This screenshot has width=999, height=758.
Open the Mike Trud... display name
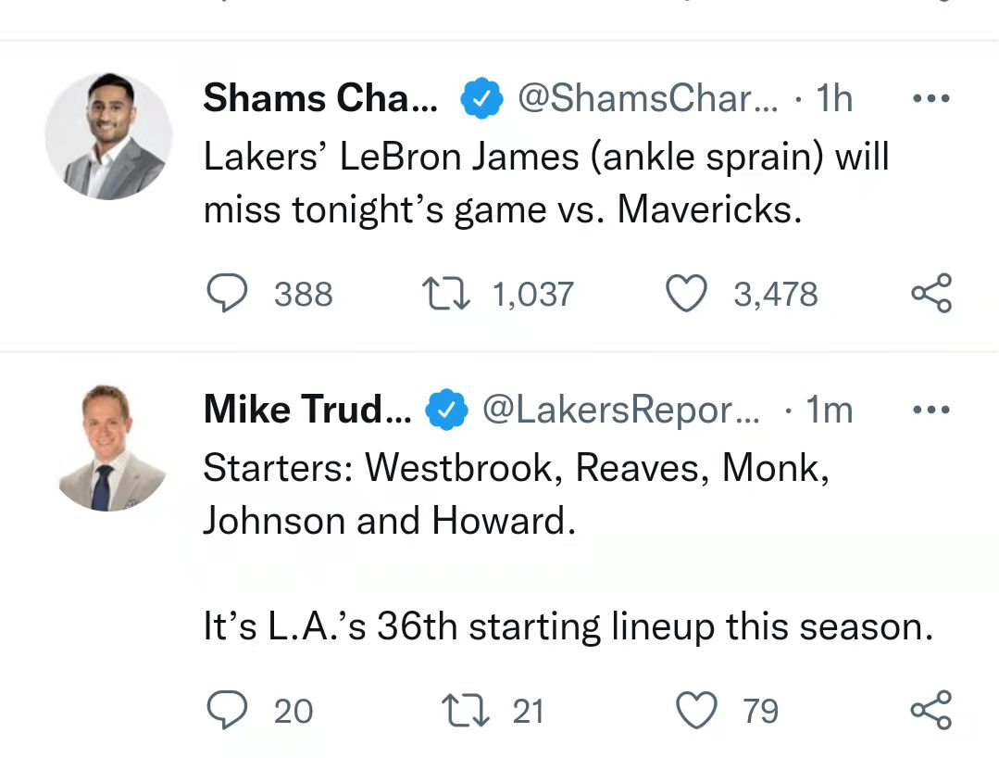(x=307, y=410)
